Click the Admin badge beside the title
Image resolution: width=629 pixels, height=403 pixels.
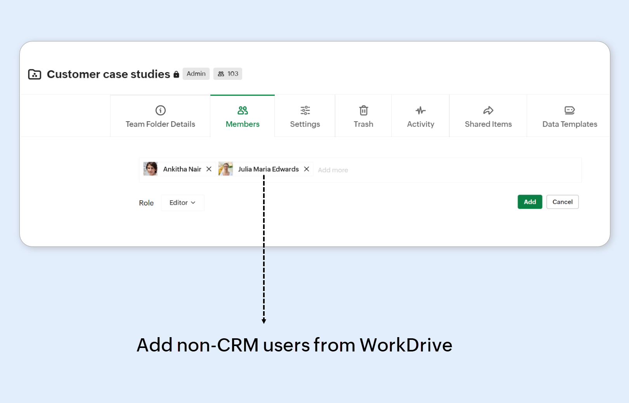196,74
